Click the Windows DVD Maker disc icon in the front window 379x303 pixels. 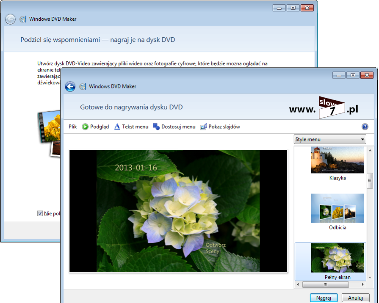pyautogui.click(x=83, y=86)
